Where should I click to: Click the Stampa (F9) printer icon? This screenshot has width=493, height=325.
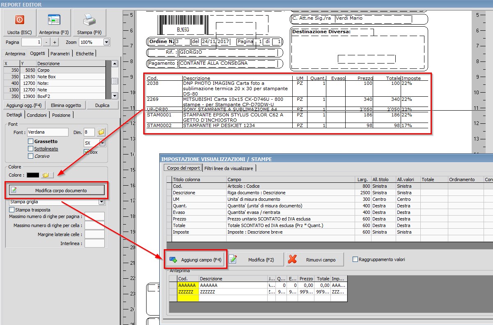(x=89, y=20)
